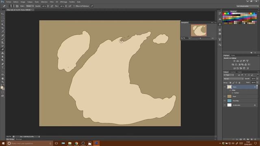Open workspace switcher dropdown
260x146 pixels.
(x=247, y=6)
